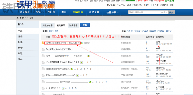Click page icon beside 偶遇神奇拖车 thread

tap(43, 75)
